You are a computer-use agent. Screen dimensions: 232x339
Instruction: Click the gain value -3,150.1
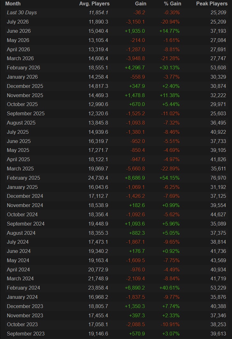point(135,22)
